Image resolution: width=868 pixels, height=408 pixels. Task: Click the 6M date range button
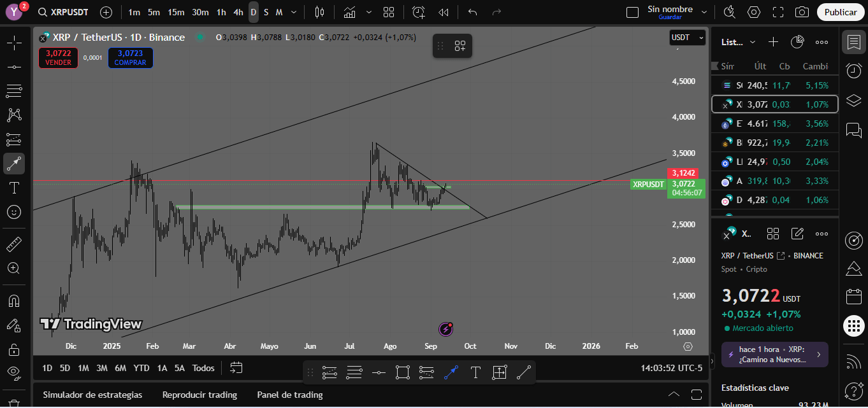pyautogui.click(x=120, y=368)
